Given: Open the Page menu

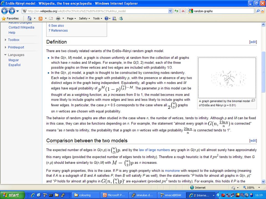Looking at the screenshot, I should point(71,19).
